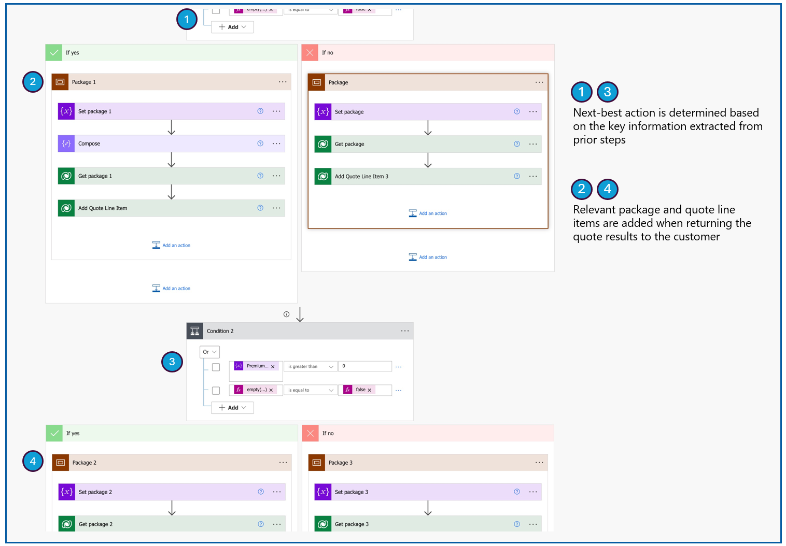Open the Or operator dropdown in Condition 2
Viewport: 786px width, 546px height.
tap(209, 352)
